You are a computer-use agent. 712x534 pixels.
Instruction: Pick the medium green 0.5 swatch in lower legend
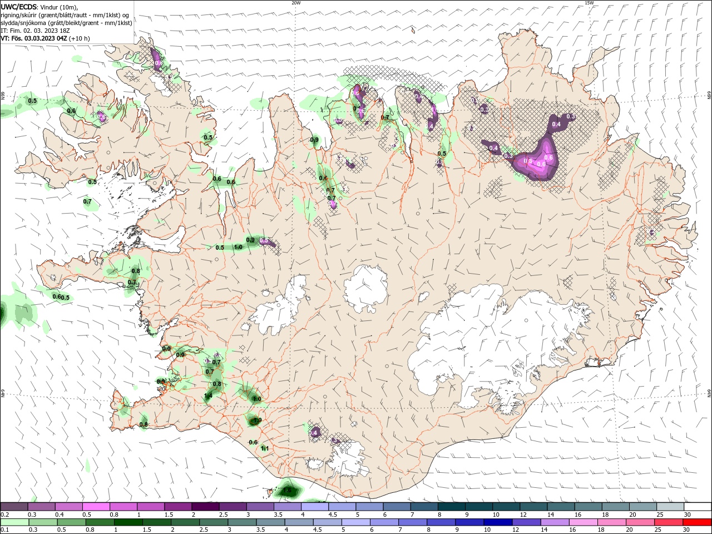(x=71, y=522)
